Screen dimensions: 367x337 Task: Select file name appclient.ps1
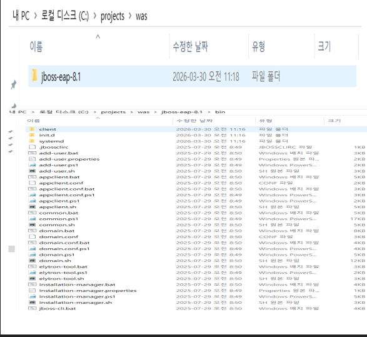pos(59,201)
